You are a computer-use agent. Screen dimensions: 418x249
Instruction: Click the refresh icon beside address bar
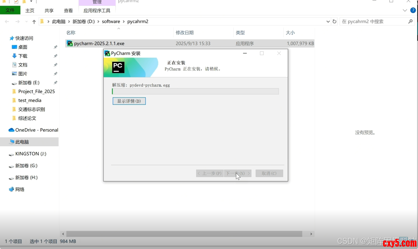point(334,22)
